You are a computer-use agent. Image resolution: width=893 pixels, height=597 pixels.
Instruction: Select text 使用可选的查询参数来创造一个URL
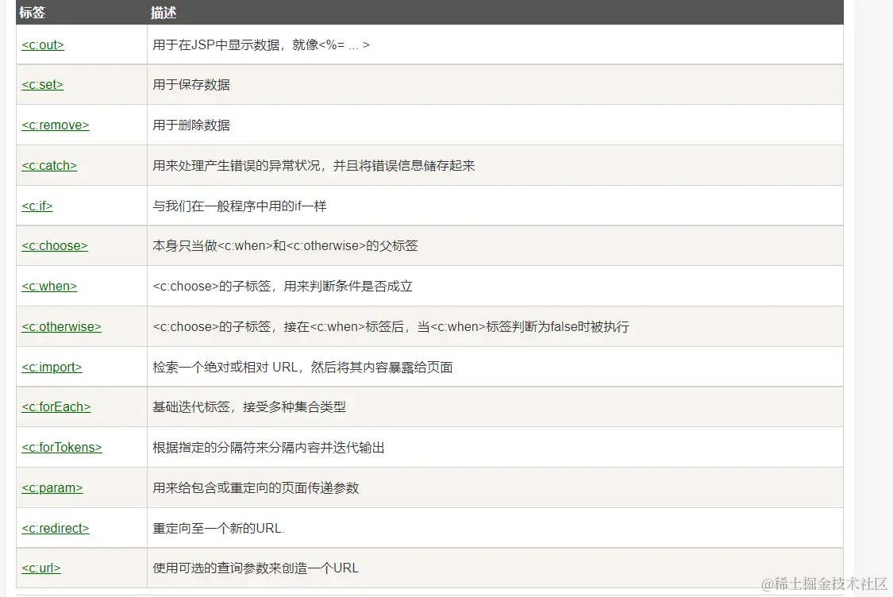coord(256,568)
